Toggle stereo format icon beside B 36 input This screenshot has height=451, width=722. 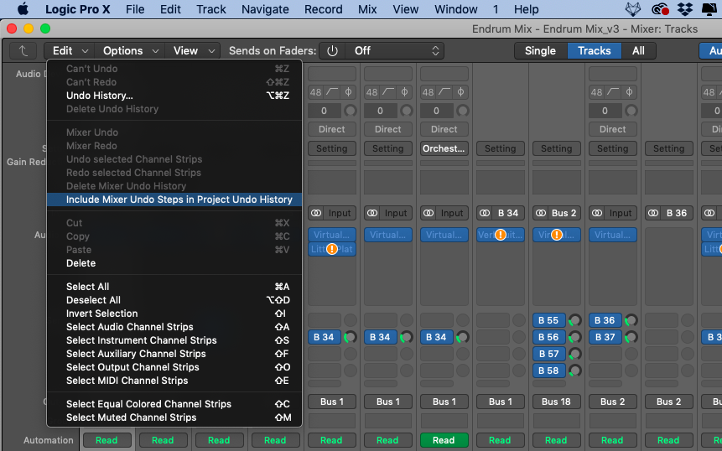pyautogui.click(x=653, y=213)
